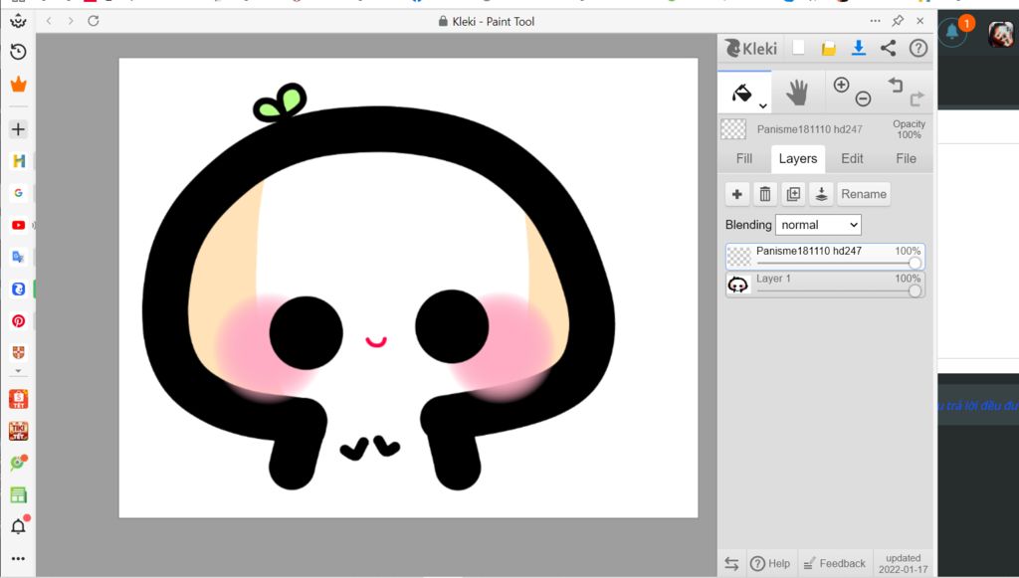Click the lock site info icon

click(443, 21)
